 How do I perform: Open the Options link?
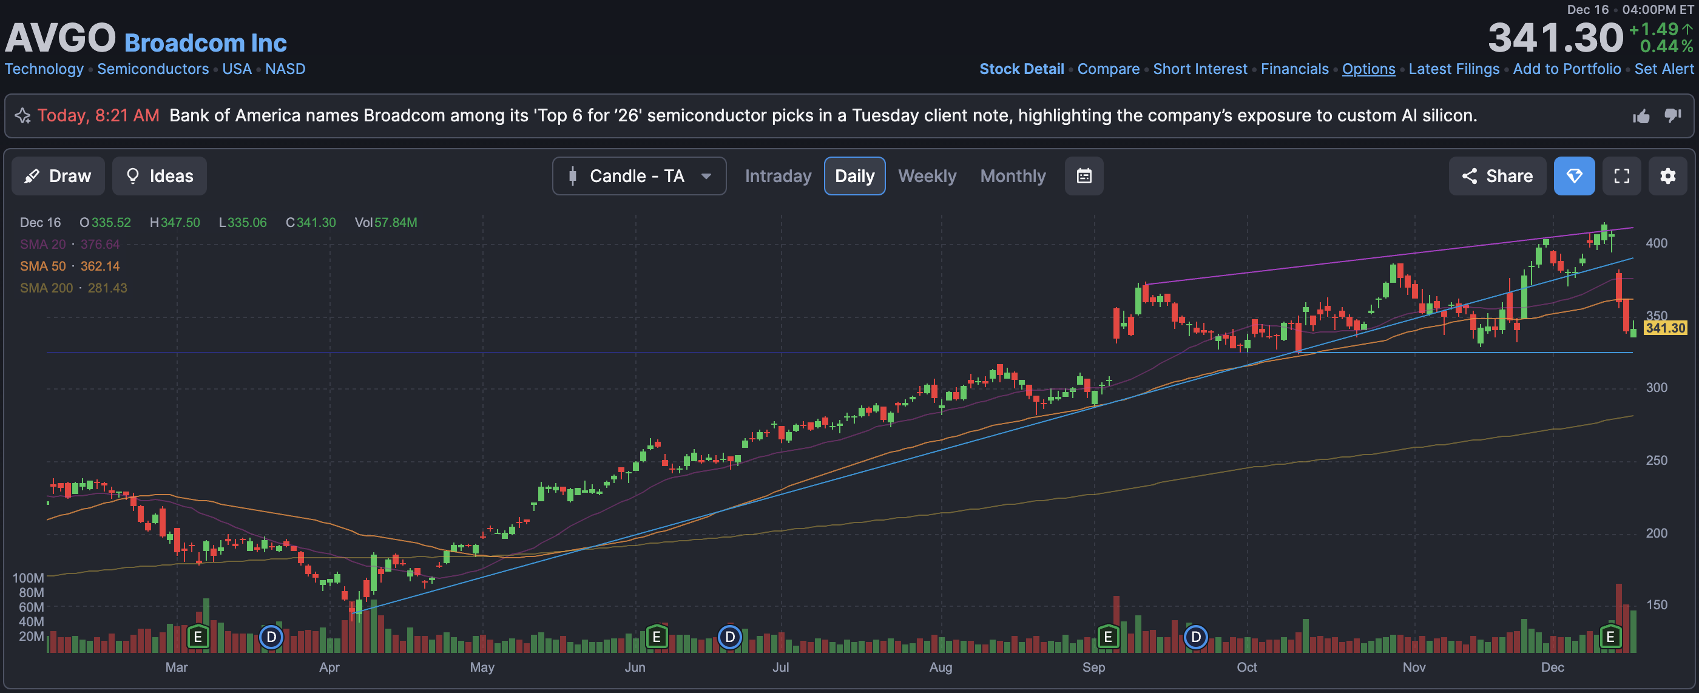[x=1368, y=69]
